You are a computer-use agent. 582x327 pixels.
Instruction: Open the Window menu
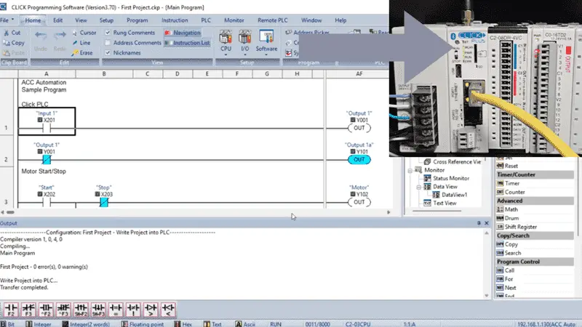311,20
